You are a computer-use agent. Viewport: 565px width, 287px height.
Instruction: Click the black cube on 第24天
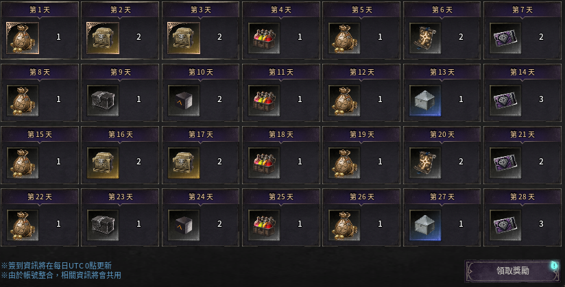coord(184,225)
